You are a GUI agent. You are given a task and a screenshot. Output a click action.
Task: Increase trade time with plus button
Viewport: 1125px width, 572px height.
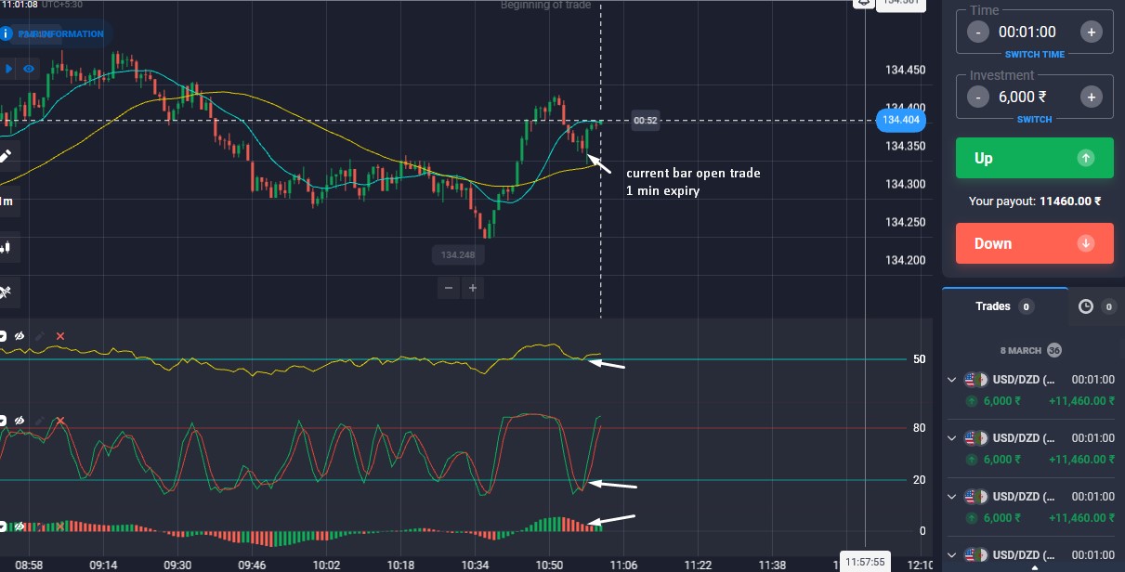click(1092, 32)
